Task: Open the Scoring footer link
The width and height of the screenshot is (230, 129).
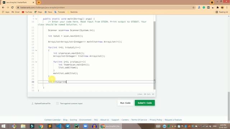Action: pos(73,120)
